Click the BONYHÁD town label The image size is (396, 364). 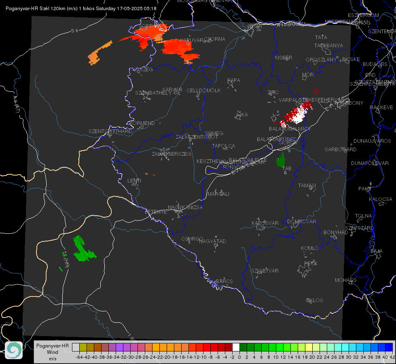click(336, 233)
